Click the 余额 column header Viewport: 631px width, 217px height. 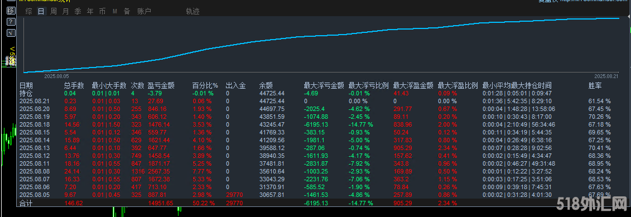coord(266,85)
